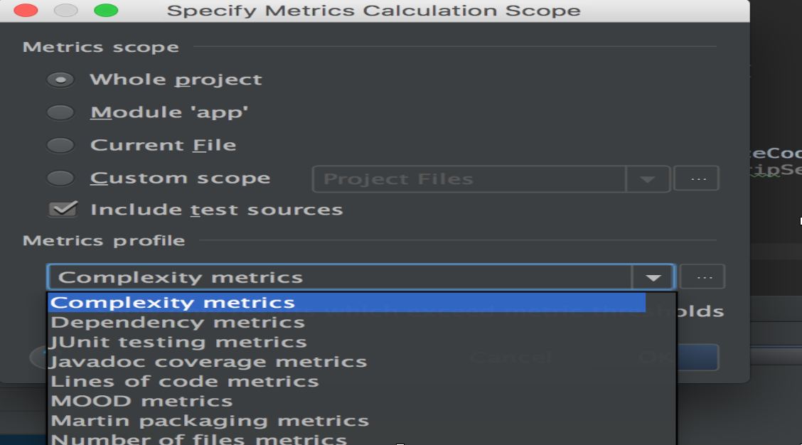Select the Whole project radio button
The height and width of the screenshot is (445, 802).
[60, 80]
